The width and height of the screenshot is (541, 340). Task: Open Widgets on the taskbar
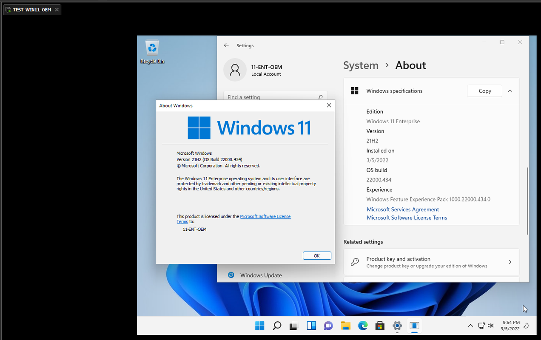311,326
